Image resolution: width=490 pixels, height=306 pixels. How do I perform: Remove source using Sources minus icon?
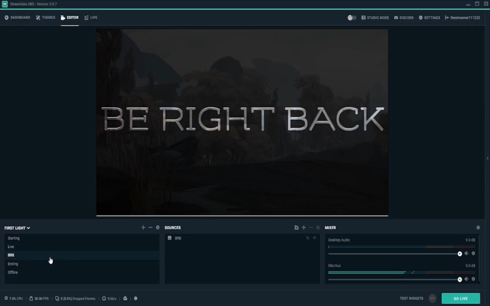(311, 227)
